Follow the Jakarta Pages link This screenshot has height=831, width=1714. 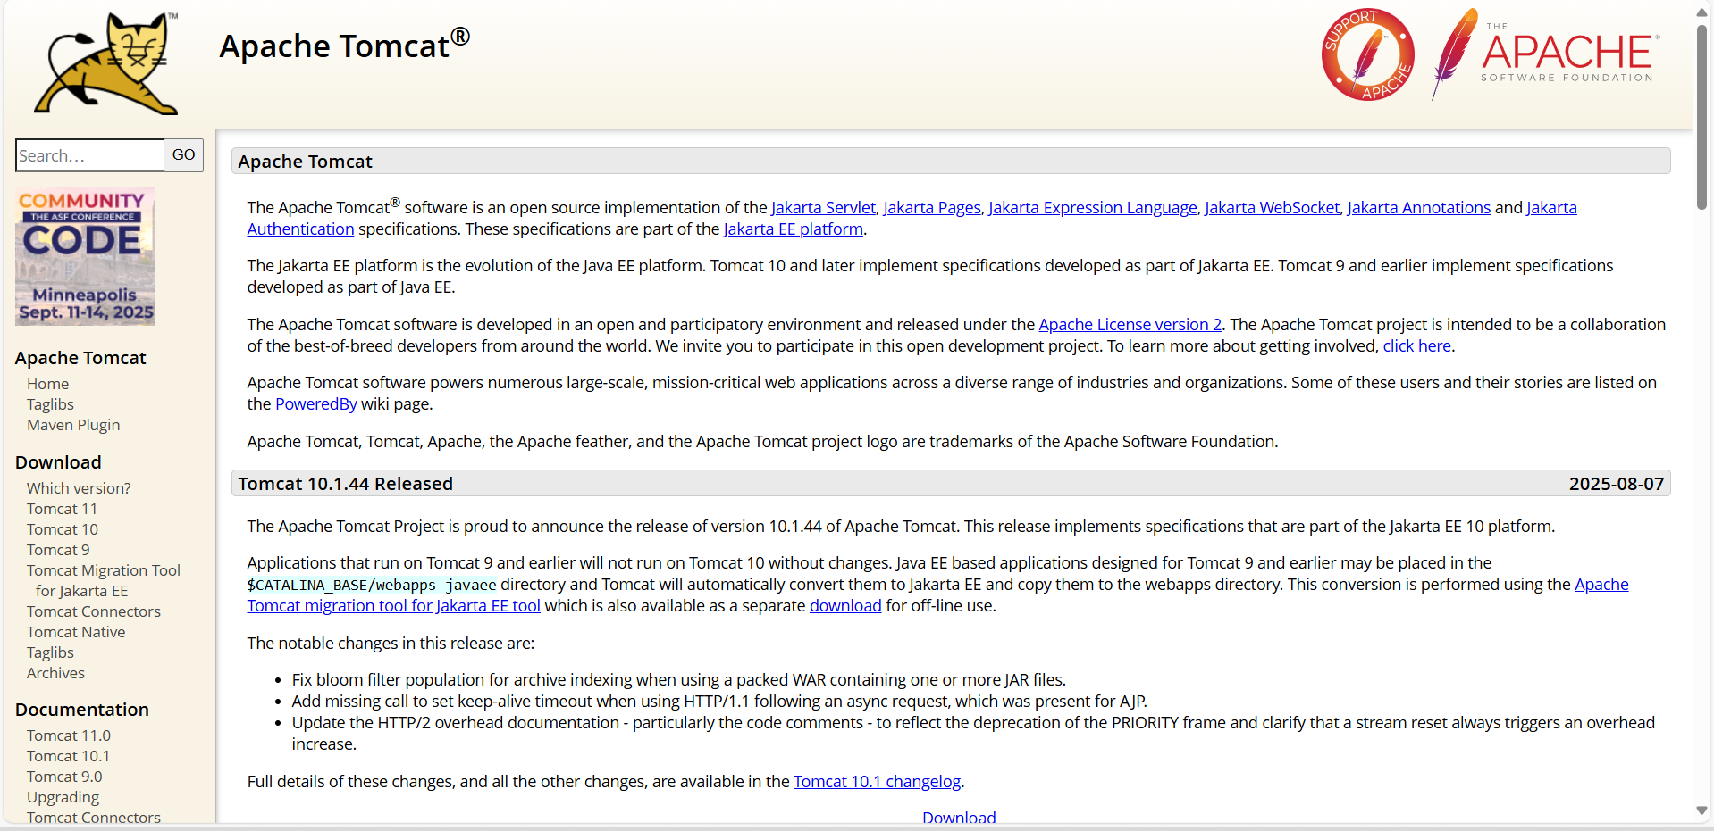[x=932, y=207]
